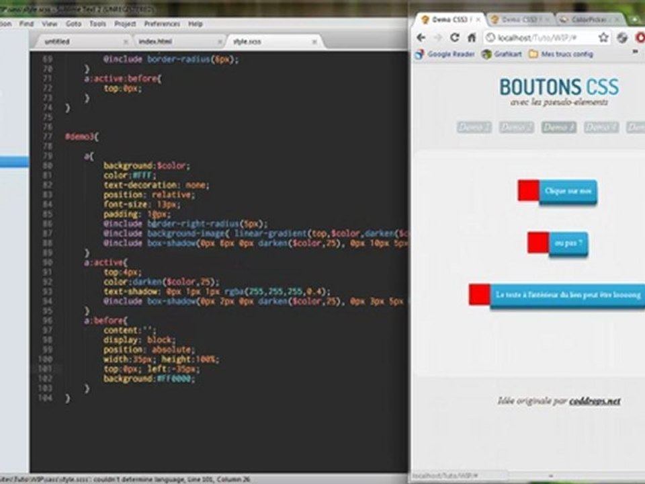Open the Preferences menu in Sublime Text
This screenshot has width=645, height=484.
162,24
